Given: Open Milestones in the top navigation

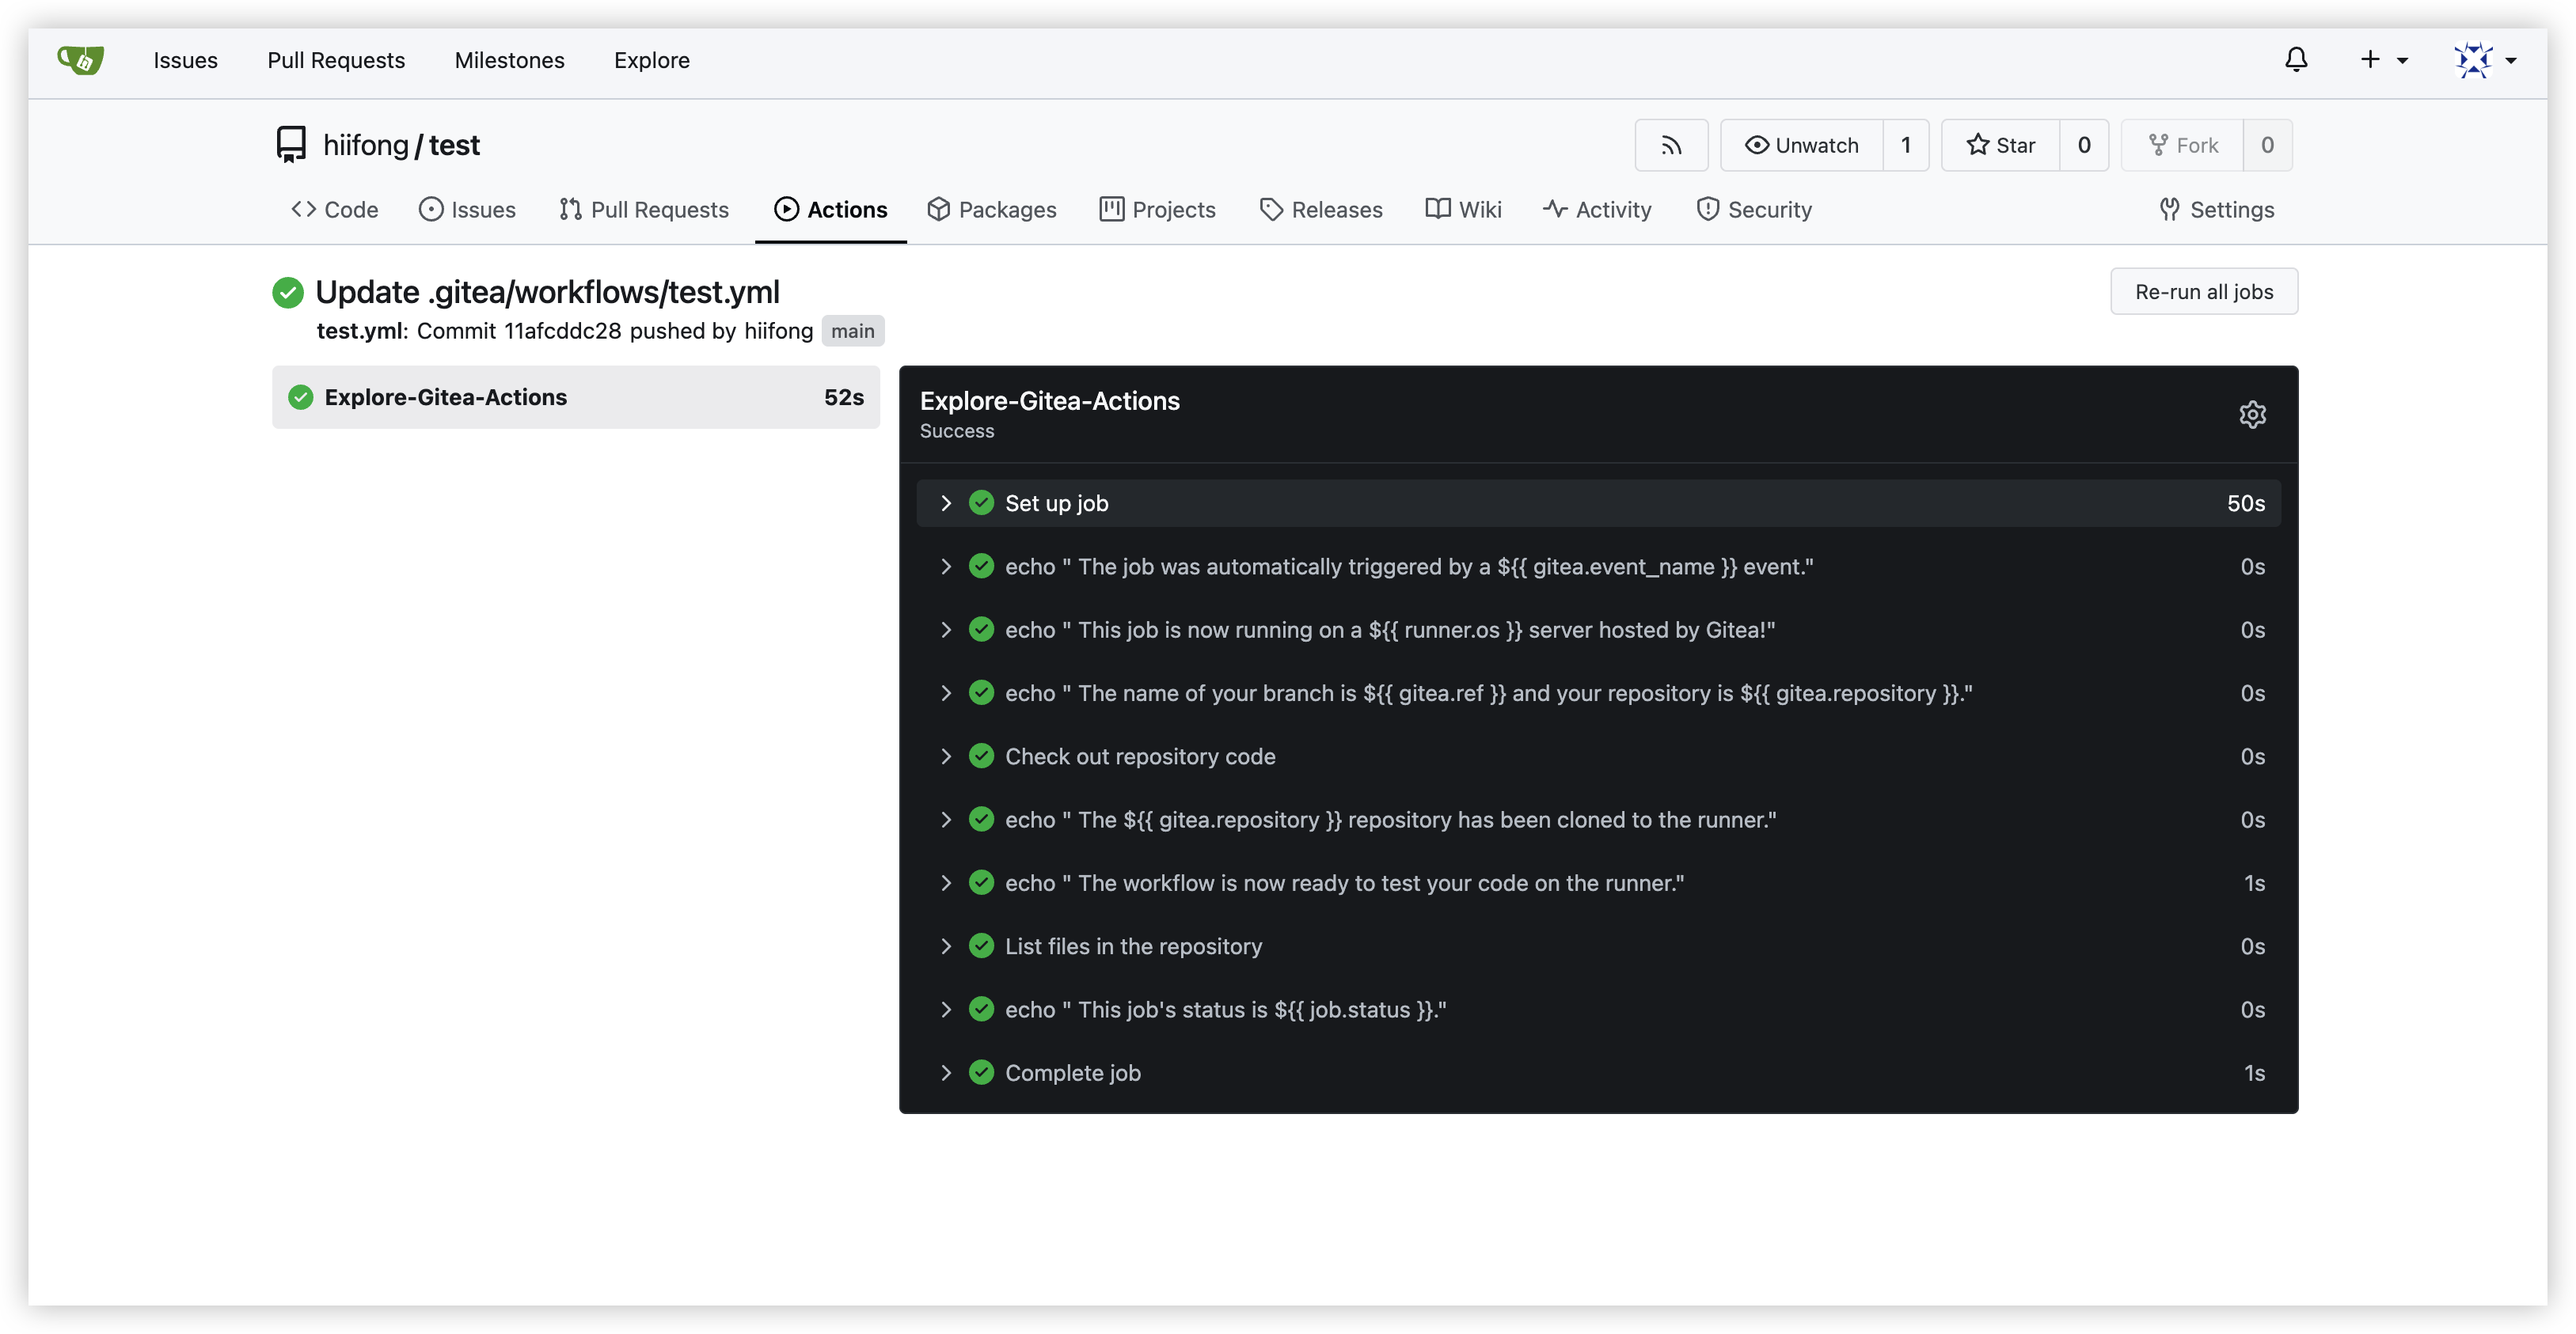Looking at the screenshot, I should pyautogui.click(x=509, y=60).
